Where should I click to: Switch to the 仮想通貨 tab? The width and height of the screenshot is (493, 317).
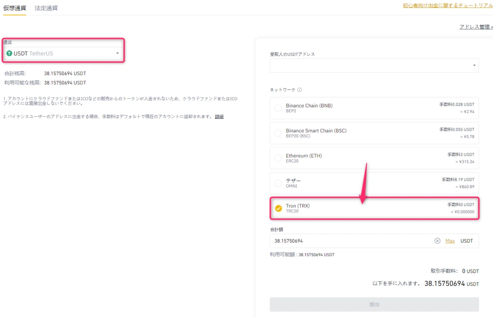tap(14, 8)
